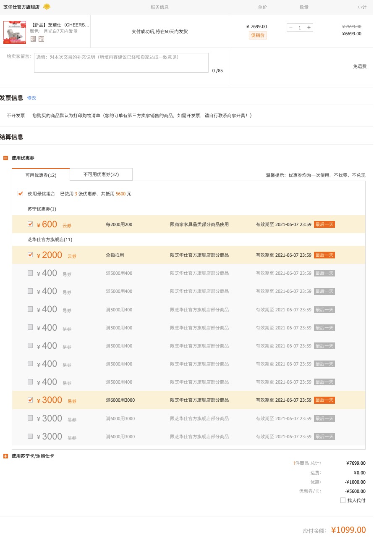This screenshot has width=374, height=537.
Task: Click the discounted subtotal ¥6699.00
Action: coord(352,34)
